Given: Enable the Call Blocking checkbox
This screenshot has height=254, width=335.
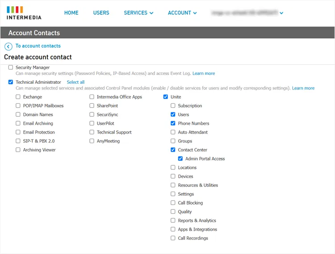Looking at the screenshot, I should [173, 203].
